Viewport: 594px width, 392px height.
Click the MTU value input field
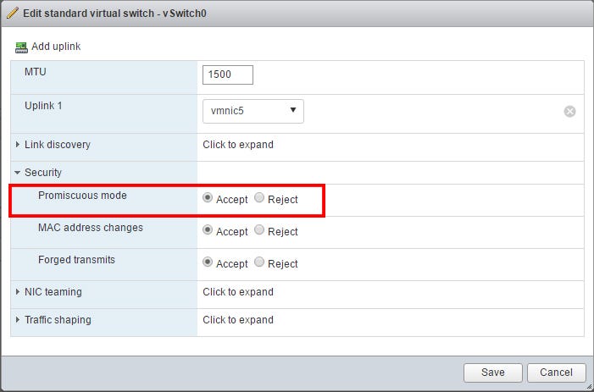pyautogui.click(x=228, y=75)
